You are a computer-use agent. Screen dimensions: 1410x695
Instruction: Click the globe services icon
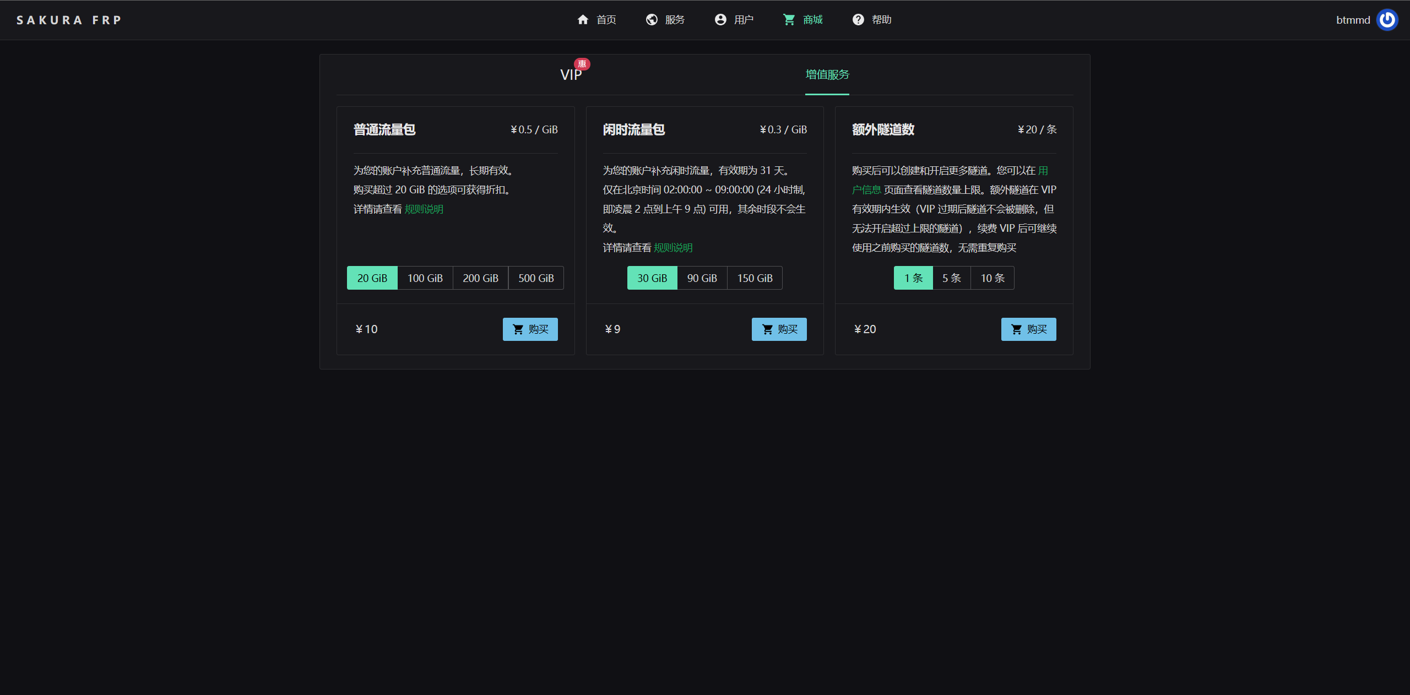tap(652, 20)
